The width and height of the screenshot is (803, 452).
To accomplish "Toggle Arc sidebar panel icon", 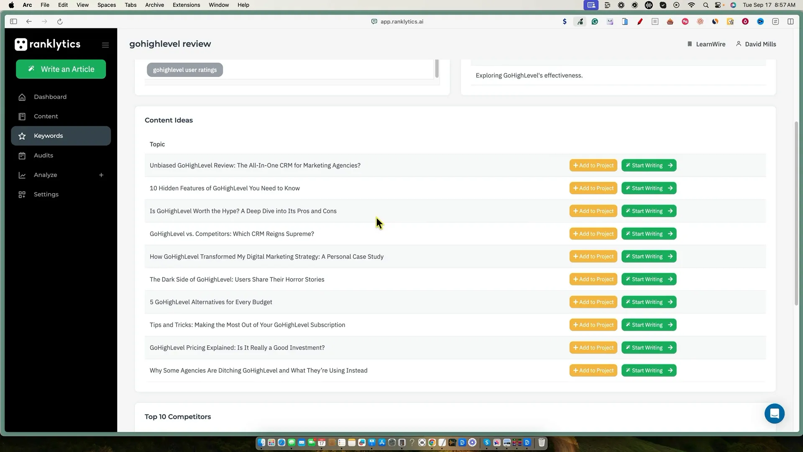I will (x=13, y=22).
